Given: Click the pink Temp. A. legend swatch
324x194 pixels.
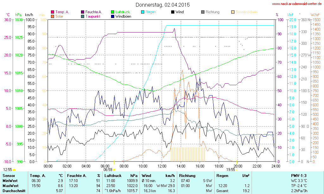Looking at the screenshot, I should (53, 12).
